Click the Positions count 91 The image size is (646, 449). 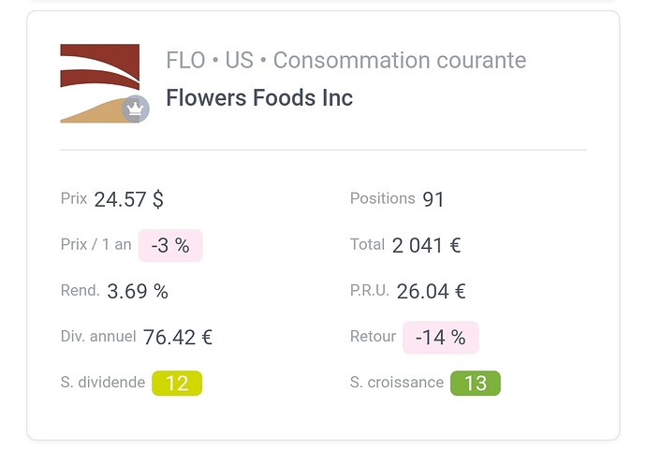(x=433, y=199)
